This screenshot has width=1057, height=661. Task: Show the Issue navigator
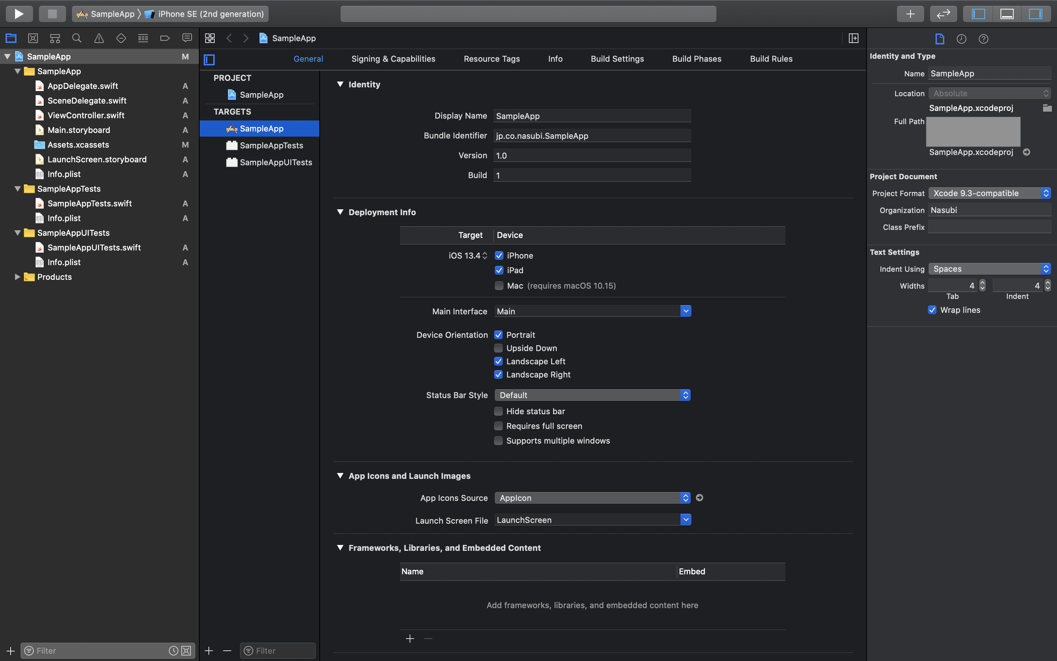[x=99, y=38]
